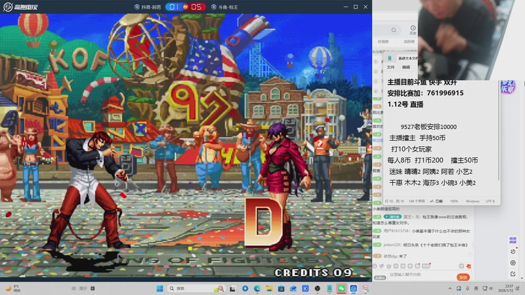The image size is (525, 295).
Task: Click the megaphone icon in chat toolbar
Action: coord(382,266)
